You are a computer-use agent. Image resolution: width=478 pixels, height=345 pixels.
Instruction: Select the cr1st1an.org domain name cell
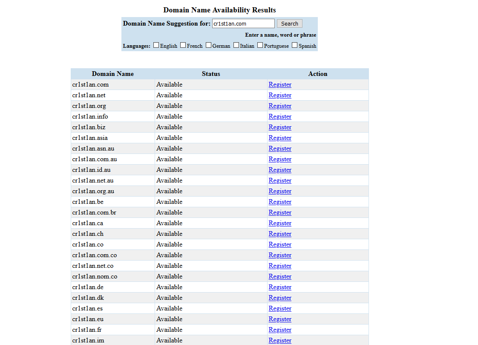coord(113,106)
